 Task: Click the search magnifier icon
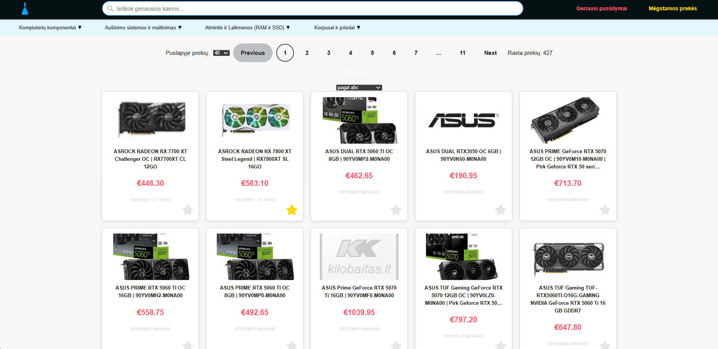110,8
